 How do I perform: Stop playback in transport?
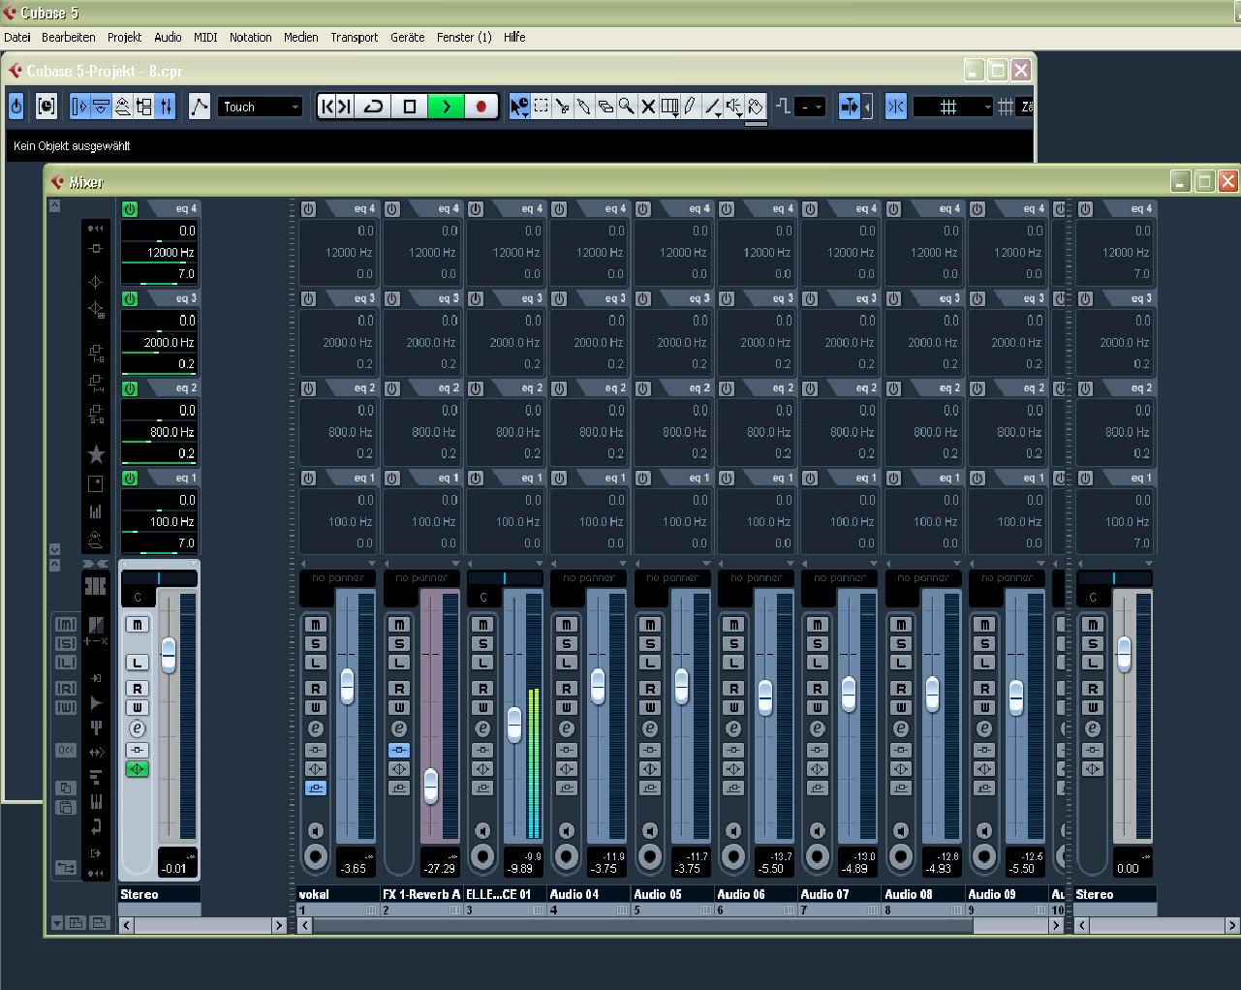pyautogui.click(x=409, y=107)
